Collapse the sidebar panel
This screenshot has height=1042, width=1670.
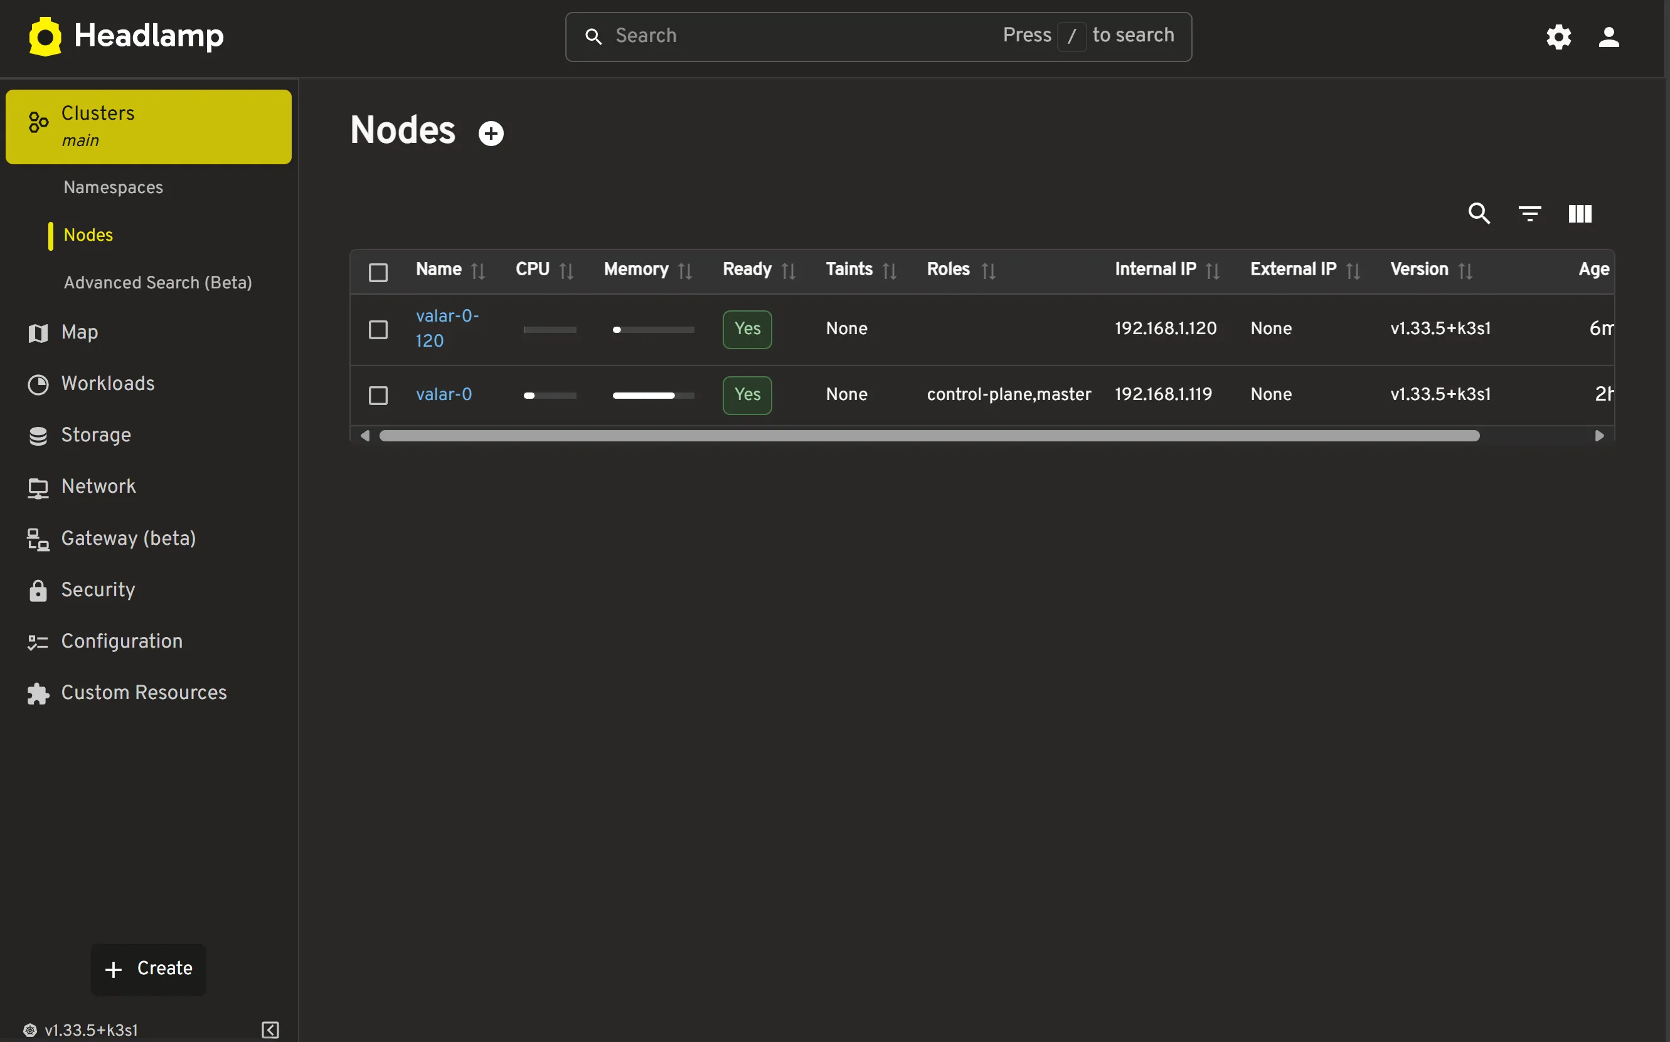coord(269,1029)
